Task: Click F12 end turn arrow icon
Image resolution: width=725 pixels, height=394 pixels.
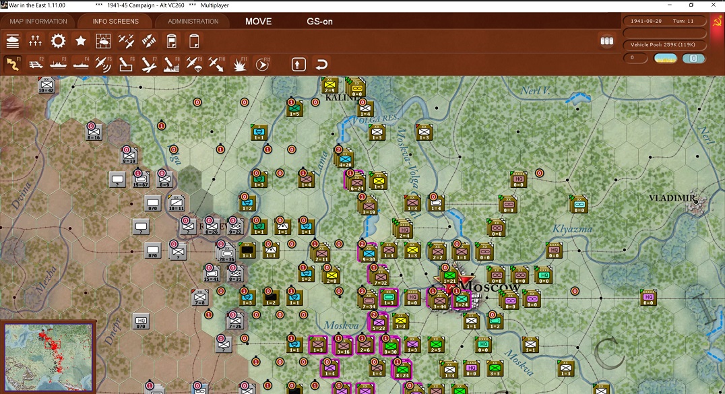Action: (262, 64)
